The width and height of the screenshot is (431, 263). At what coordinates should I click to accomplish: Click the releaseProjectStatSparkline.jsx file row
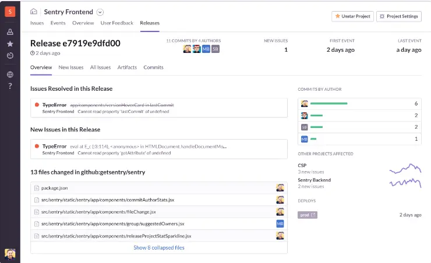159,236
